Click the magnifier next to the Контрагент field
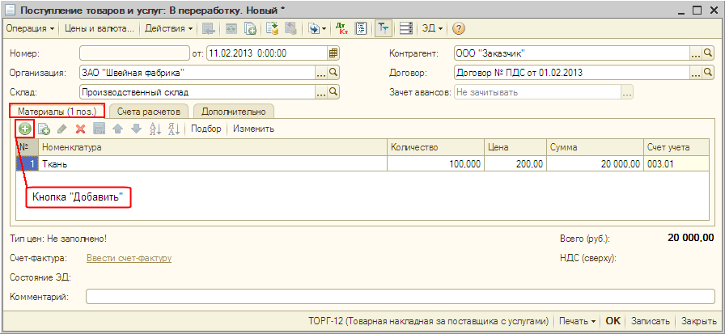This screenshot has width=725, height=334. 707,54
